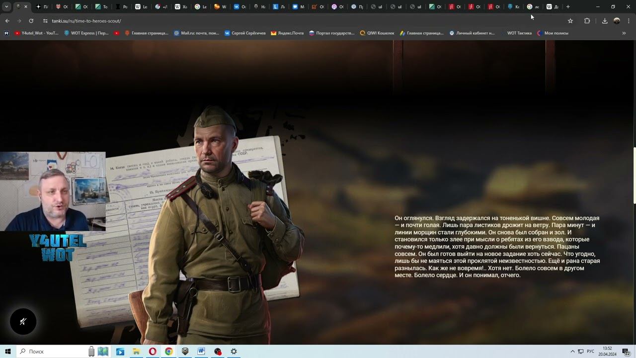This screenshot has width=636, height=358.
Task: Open the Windows notification center icon
Action: pos(626,352)
